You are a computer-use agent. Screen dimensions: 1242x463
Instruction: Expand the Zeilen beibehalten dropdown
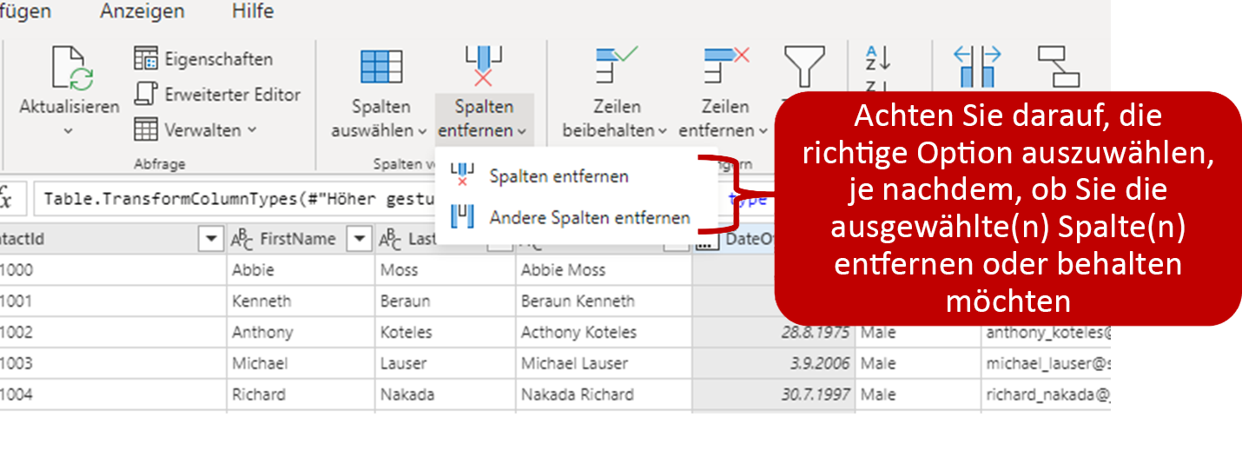pos(663,131)
